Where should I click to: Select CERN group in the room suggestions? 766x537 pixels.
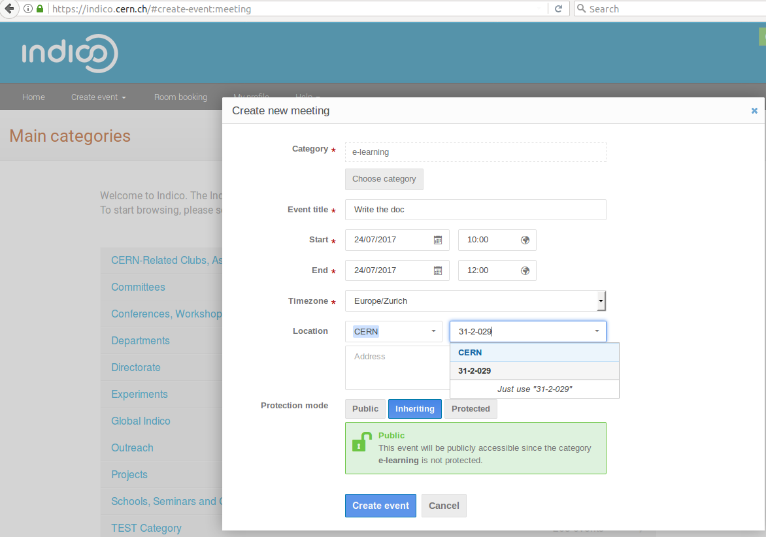tap(535, 353)
